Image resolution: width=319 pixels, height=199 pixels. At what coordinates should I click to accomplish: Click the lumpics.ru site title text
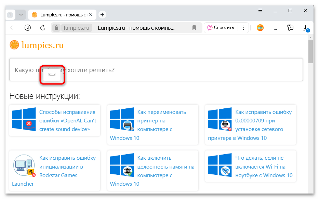click(x=42, y=45)
